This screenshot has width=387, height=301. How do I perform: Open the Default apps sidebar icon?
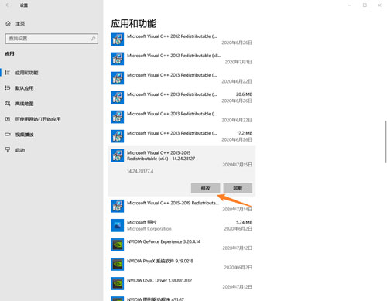click(x=8, y=88)
